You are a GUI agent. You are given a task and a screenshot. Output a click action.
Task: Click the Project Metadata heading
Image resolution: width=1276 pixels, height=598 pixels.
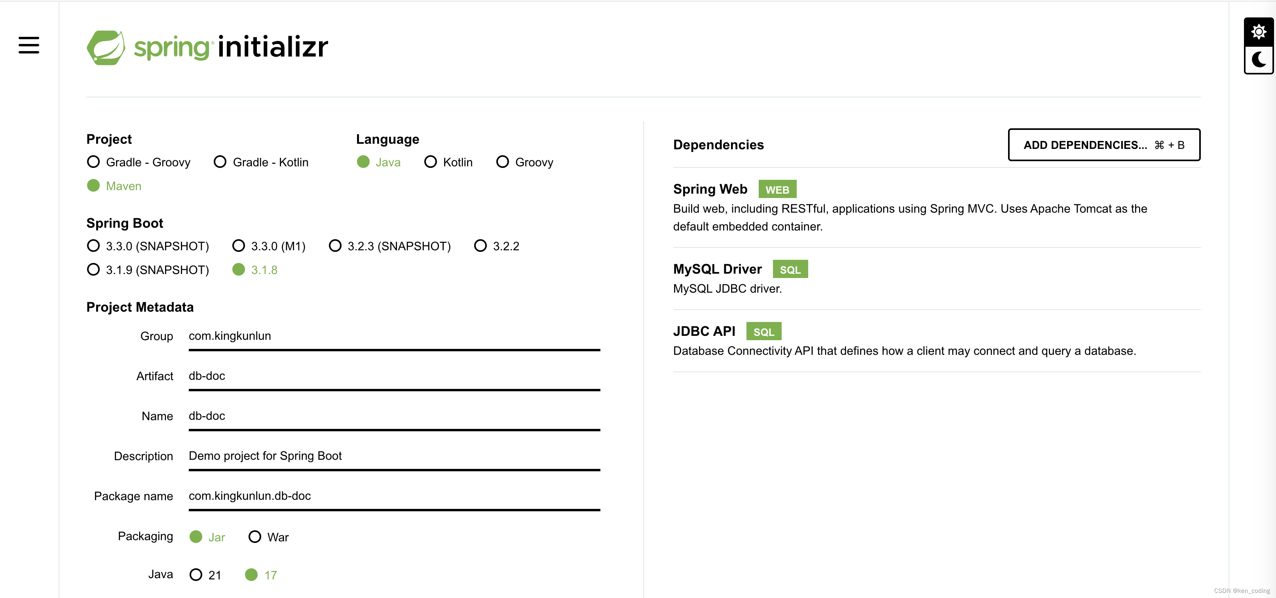tap(140, 307)
